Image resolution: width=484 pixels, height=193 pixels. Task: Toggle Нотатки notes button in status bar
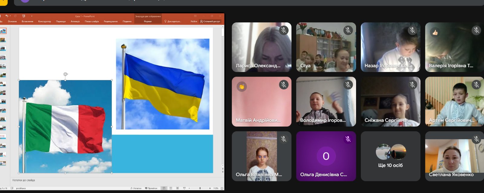pos(136,188)
